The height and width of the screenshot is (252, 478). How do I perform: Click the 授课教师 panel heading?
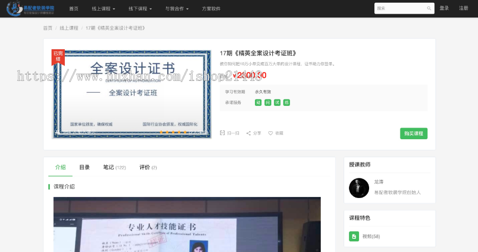pyautogui.click(x=360, y=165)
